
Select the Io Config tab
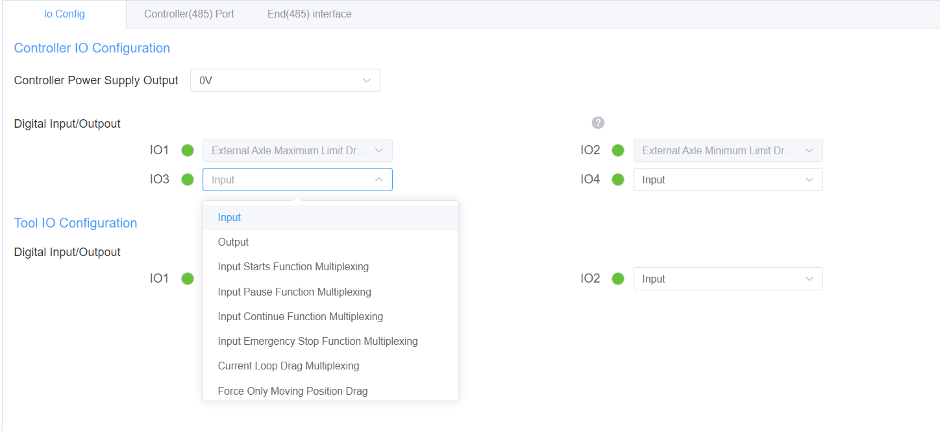pyautogui.click(x=64, y=14)
